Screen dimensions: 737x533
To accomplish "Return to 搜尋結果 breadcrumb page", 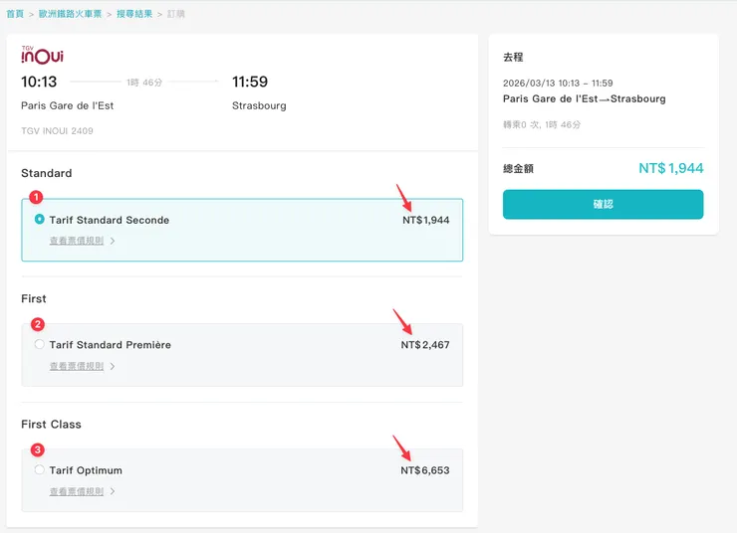I will click(x=132, y=14).
